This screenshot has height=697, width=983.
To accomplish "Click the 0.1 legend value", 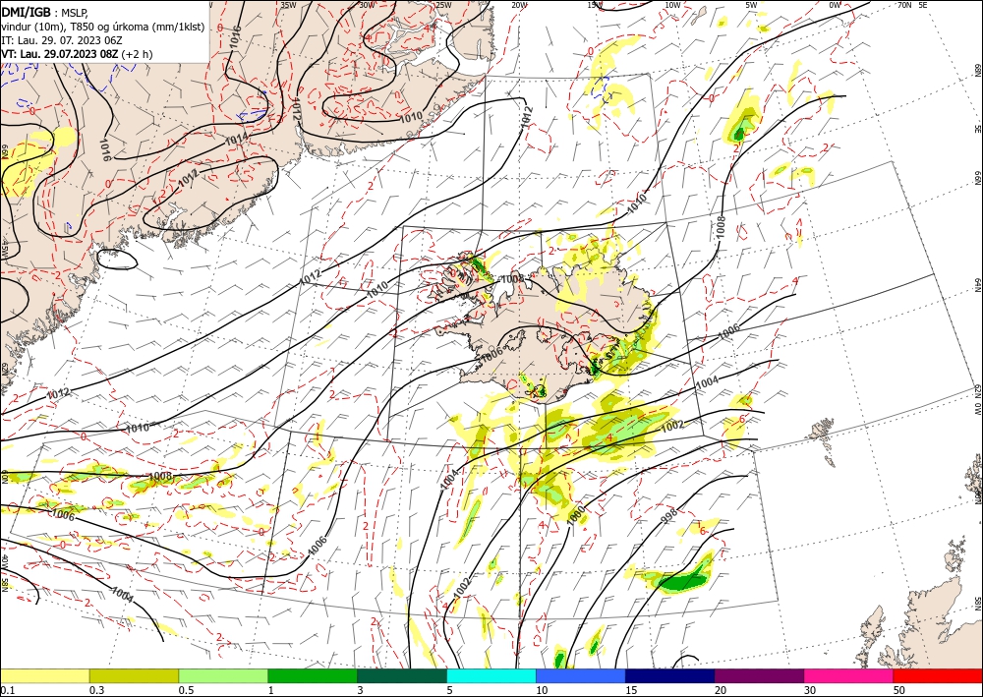I will [x=7, y=689].
